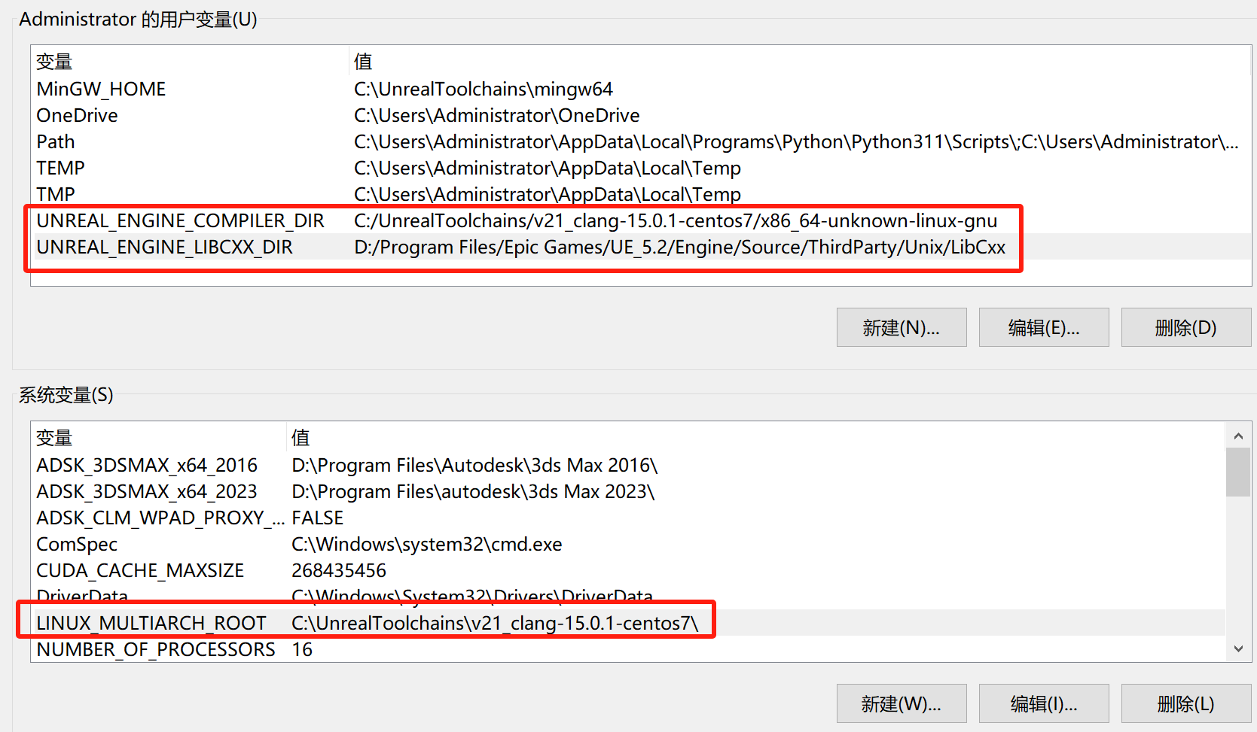Click the scrollbar down arrow in system variables
Image resolution: width=1257 pixels, height=732 pixels.
(x=1237, y=647)
